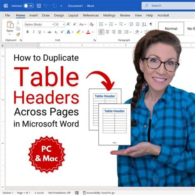
Task: Click the Decrease Font Size icon
Action: coord(74,24)
